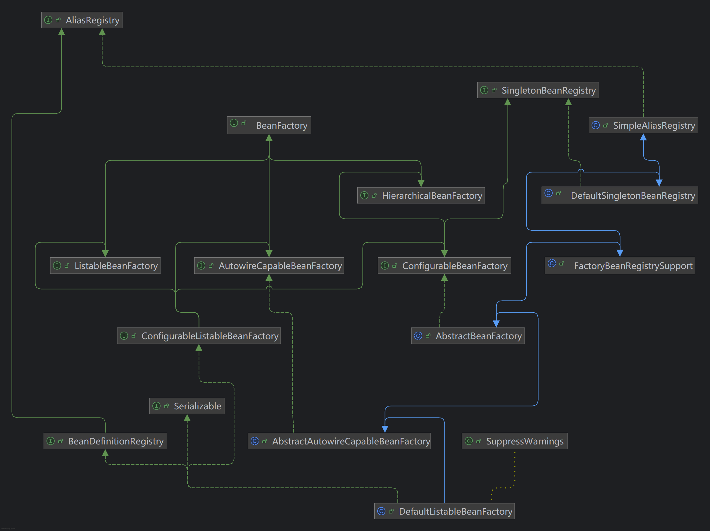Click the interface icon on AliasRegistry node
This screenshot has height=531, width=710.
point(49,20)
